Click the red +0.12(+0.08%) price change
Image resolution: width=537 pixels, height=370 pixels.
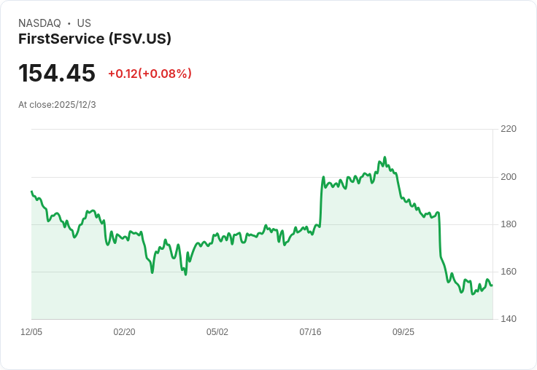point(150,74)
